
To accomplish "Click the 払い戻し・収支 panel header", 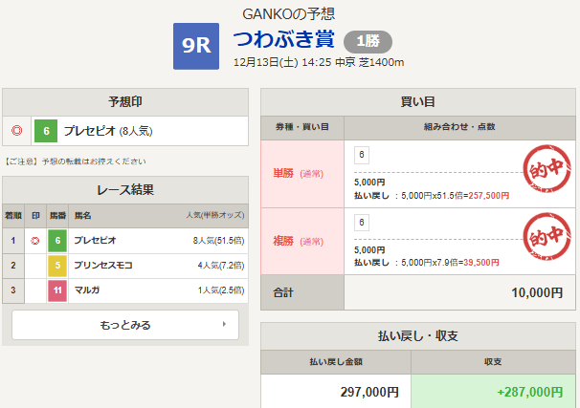I will 418,336.
